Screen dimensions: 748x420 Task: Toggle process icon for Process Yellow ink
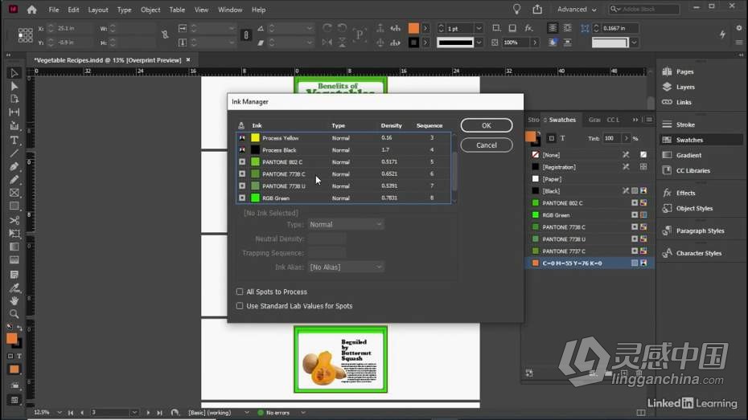(x=242, y=137)
